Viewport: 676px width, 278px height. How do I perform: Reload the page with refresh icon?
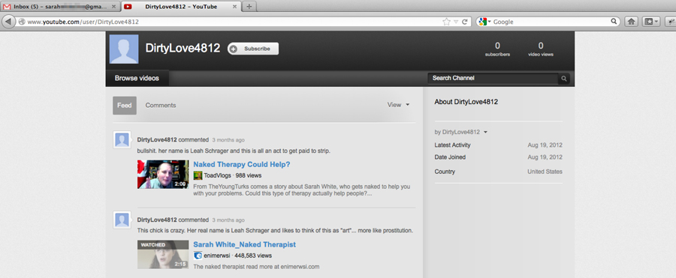coord(465,22)
